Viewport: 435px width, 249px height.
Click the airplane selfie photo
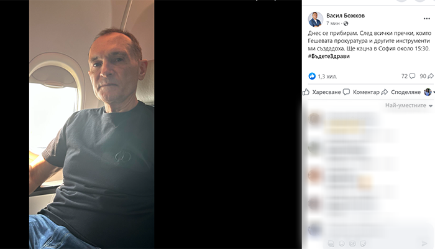coord(91,125)
